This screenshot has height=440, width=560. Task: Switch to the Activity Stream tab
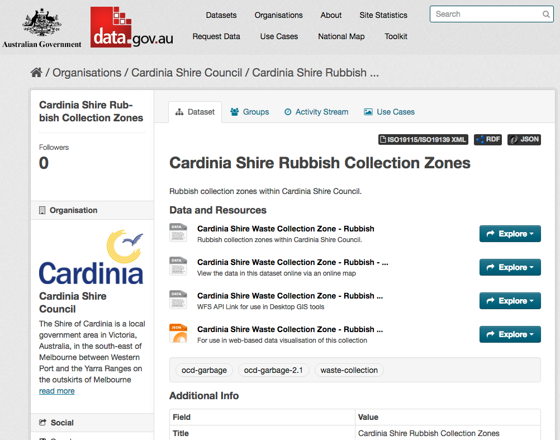(316, 112)
